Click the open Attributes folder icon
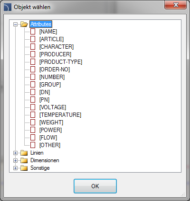 [x=24, y=24]
